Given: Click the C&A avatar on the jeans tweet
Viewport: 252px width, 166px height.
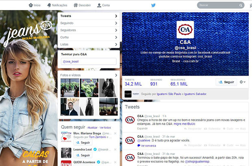Looking at the screenshot, I should point(130,120).
